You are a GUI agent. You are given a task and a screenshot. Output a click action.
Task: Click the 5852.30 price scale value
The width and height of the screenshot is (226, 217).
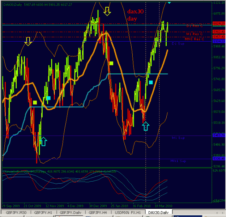[x=219, y=57]
